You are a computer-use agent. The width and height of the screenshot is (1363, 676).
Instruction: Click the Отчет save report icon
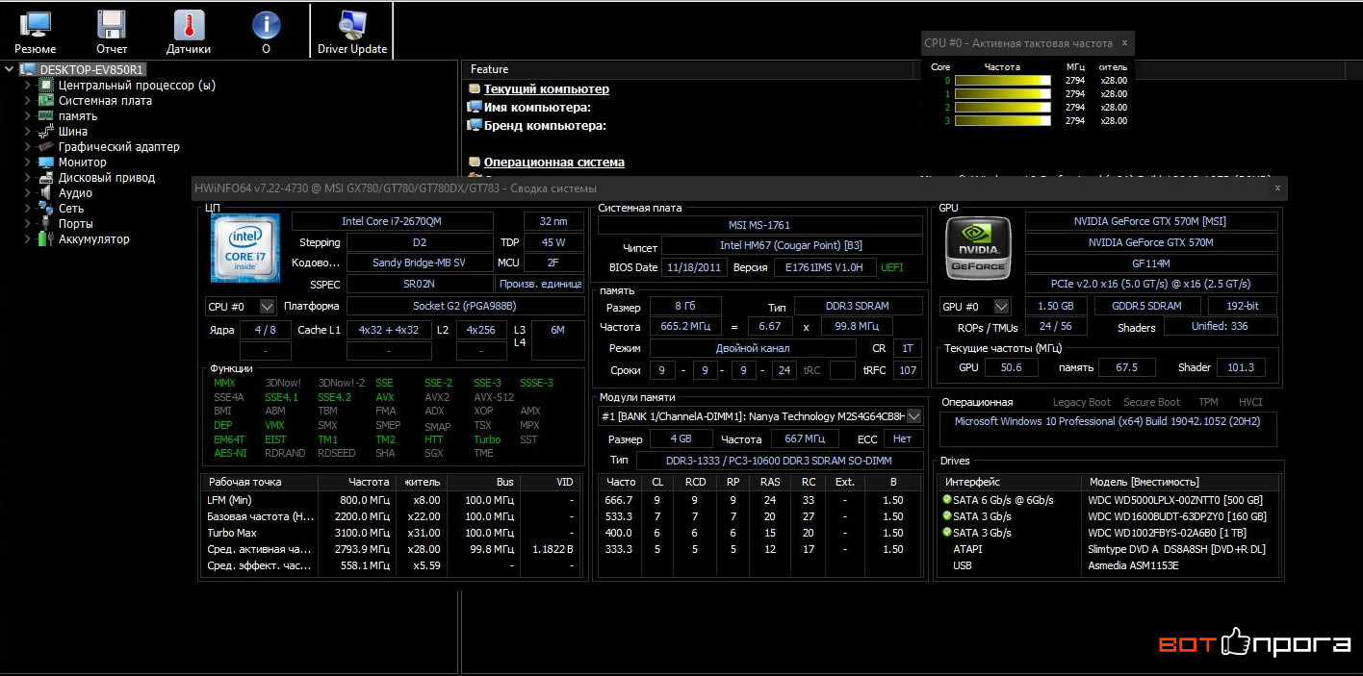[112, 25]
